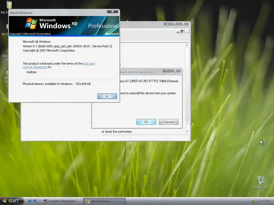Select the My Documents folder desktop icon
Viewport: 274px width, 205px height.
pyautogui.click(x=9, y=5)
